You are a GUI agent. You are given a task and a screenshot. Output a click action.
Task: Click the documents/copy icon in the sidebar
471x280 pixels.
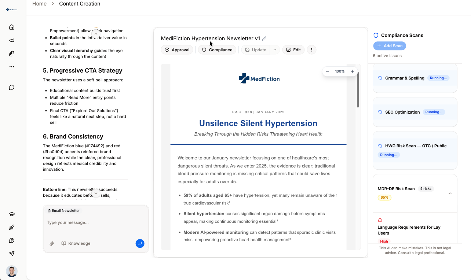click(x=11, y=53)
